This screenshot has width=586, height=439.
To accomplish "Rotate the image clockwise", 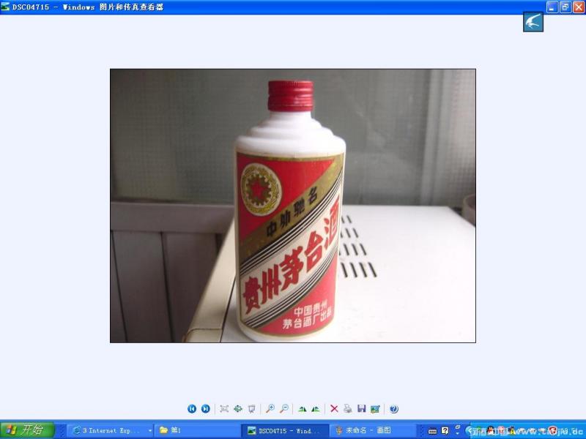I will [x=303, y=409].
